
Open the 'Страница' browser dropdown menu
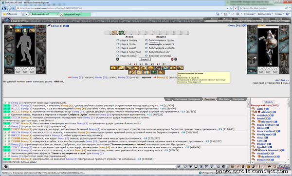coord(250,14)
